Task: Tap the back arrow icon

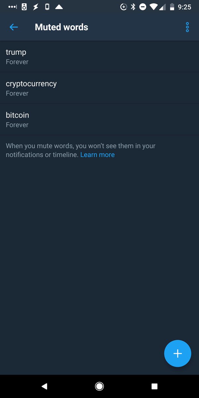Action: point(14,27)
